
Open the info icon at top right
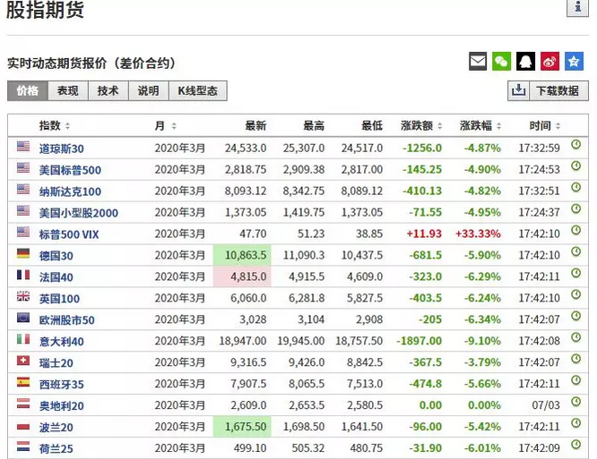[x=577, y=7]
